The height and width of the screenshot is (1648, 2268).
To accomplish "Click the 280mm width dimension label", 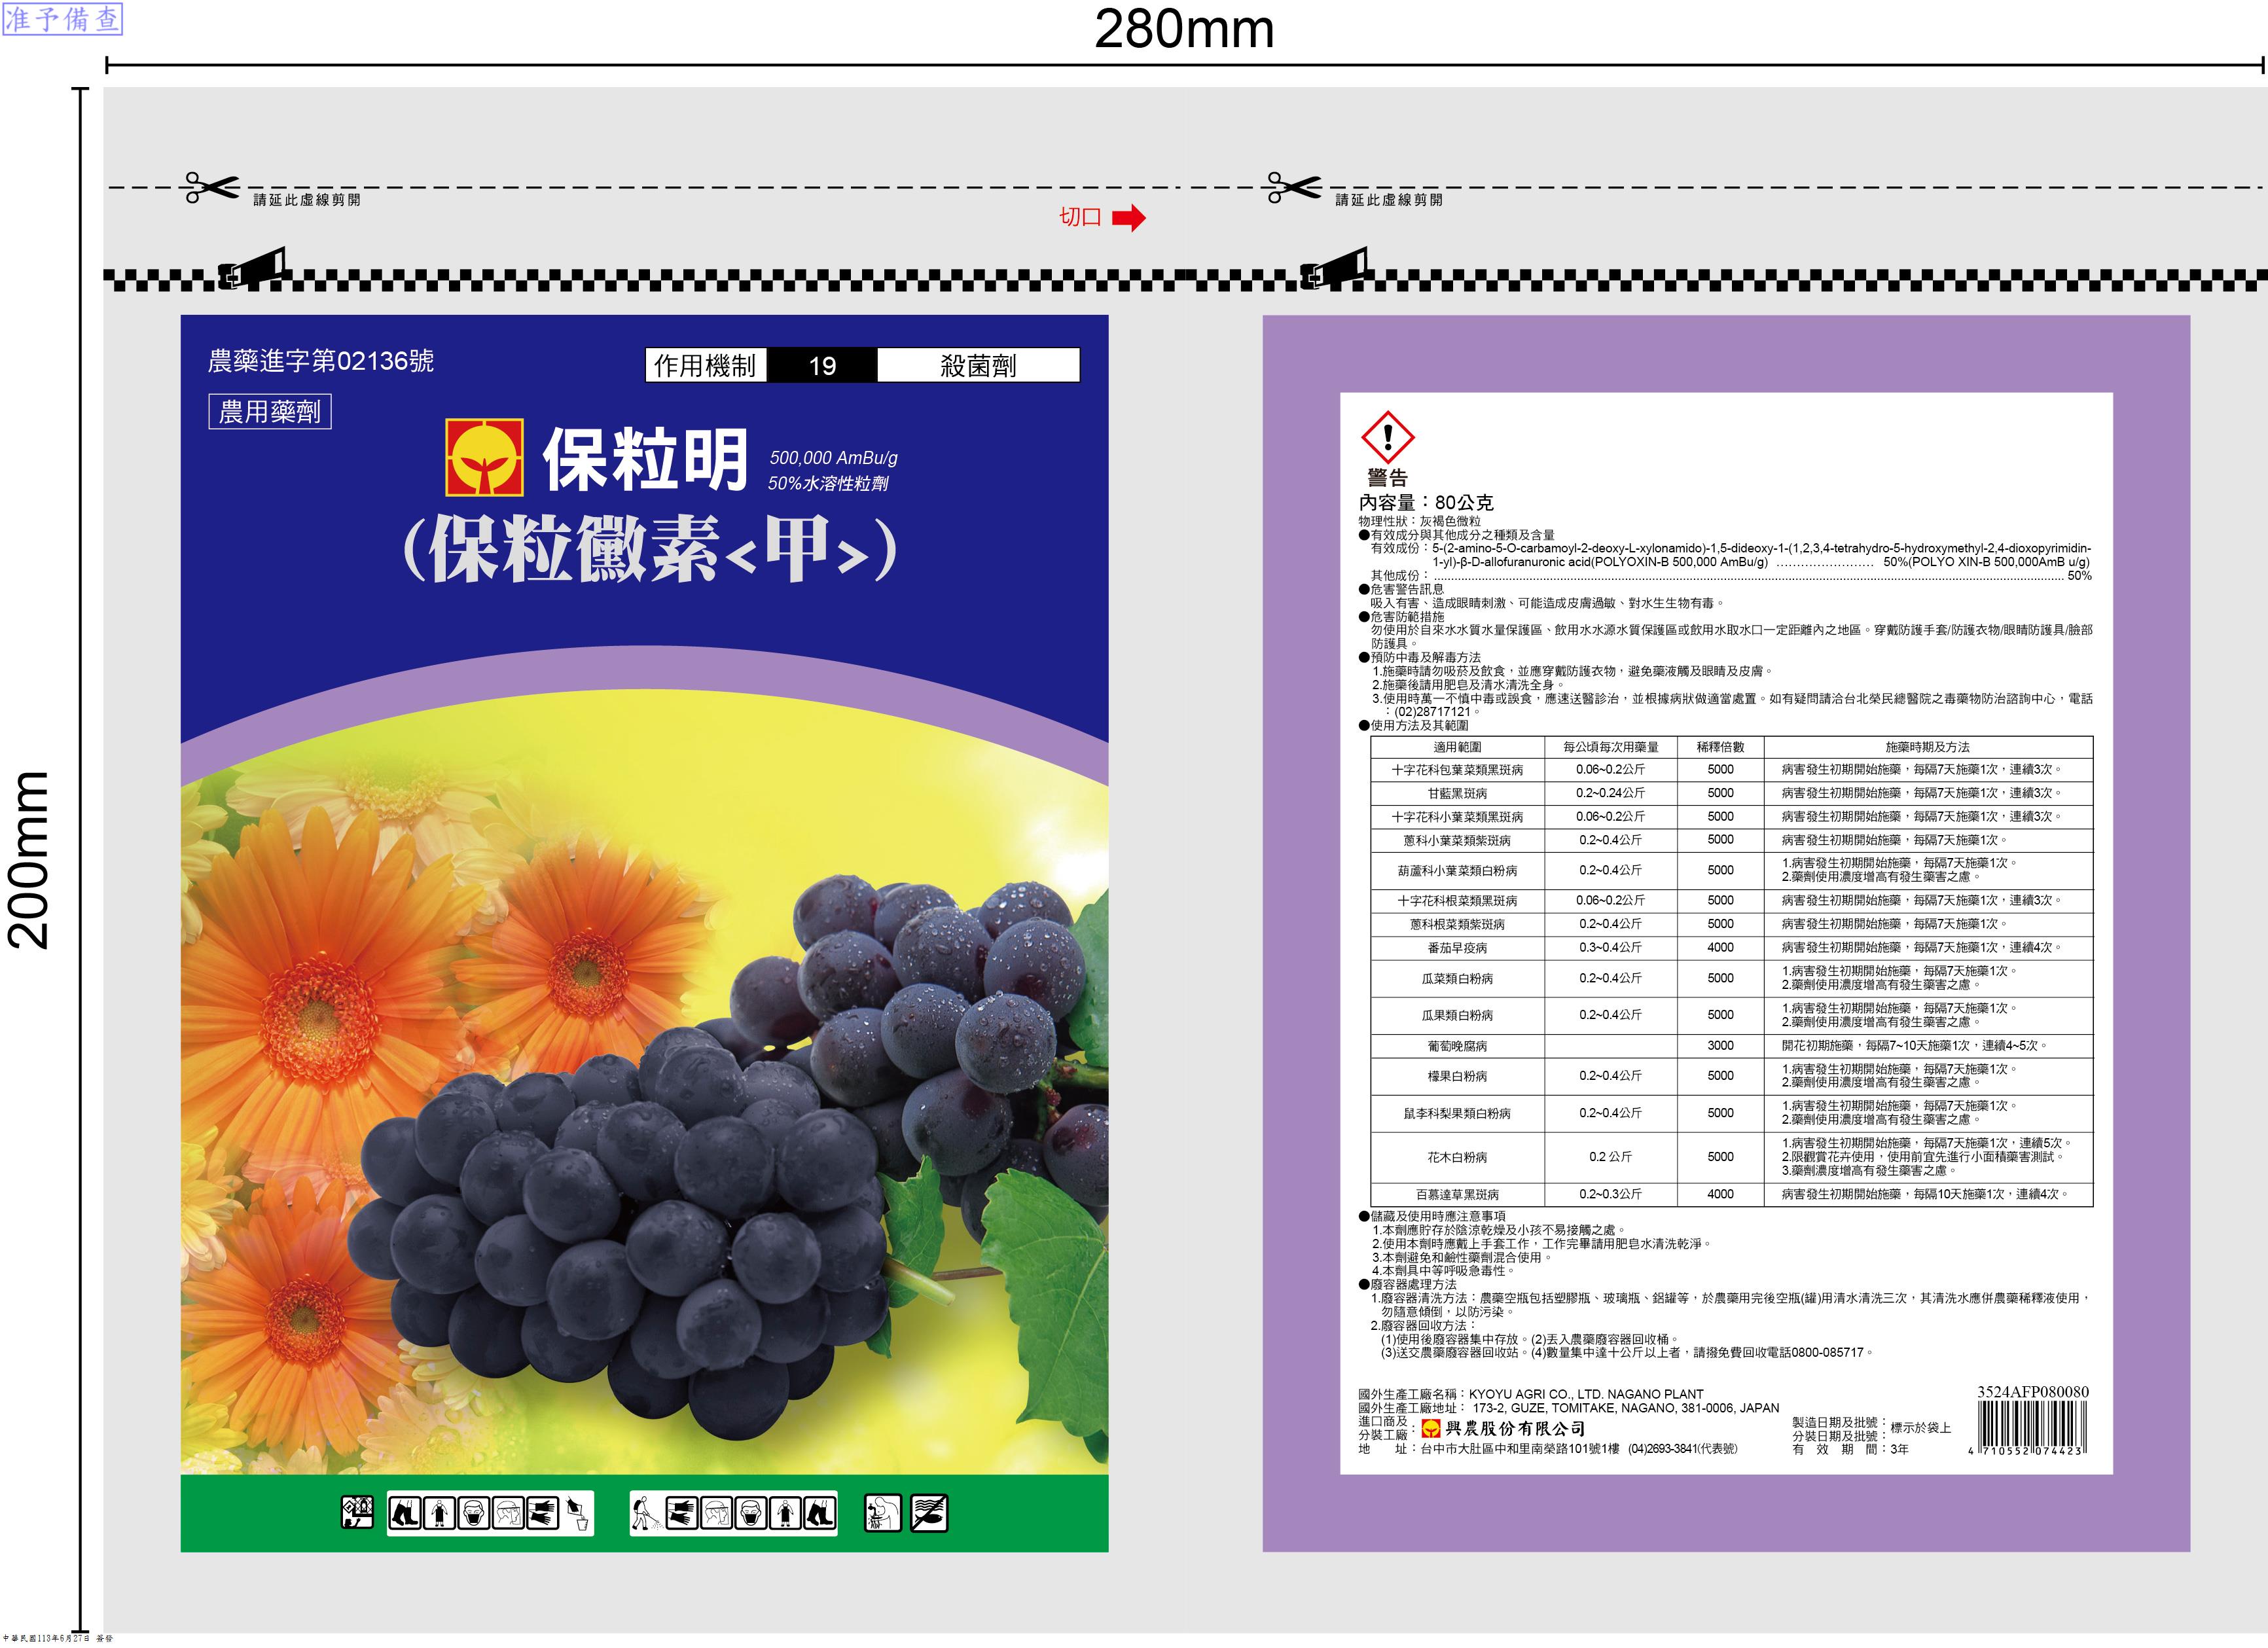I will tap(1185, 29).
